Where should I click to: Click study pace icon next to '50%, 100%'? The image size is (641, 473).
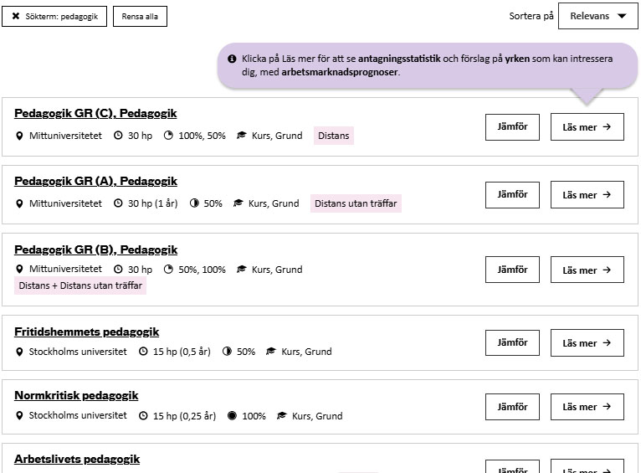[168, 270]
